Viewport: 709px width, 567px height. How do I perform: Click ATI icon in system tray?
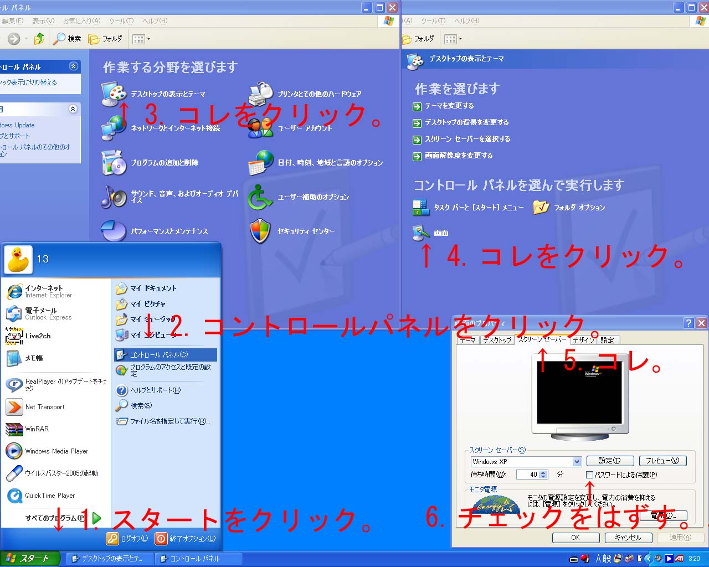679,559
